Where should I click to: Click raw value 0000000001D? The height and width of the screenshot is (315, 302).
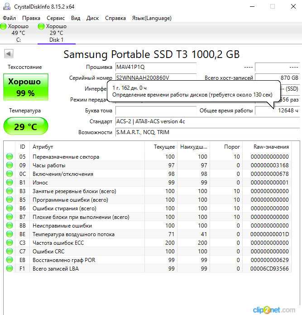coord(269,234)
